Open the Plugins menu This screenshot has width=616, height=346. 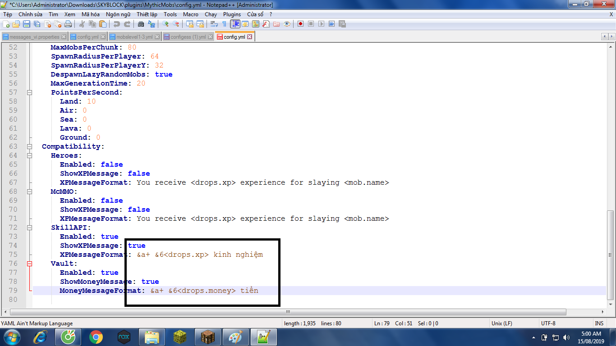232,14
